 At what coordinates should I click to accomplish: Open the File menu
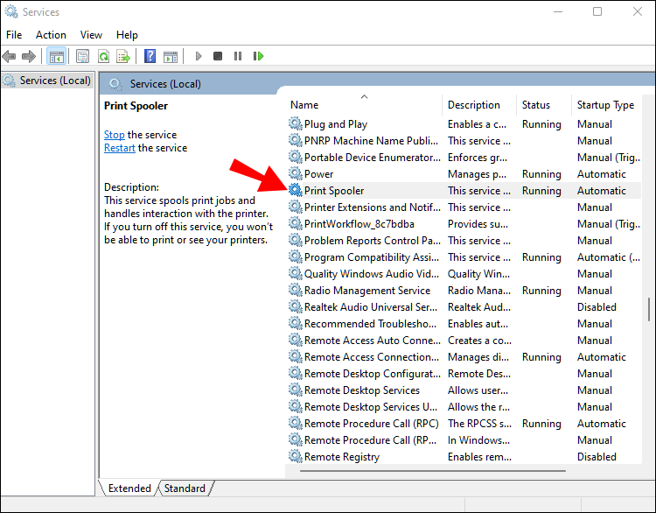tap(14, 35)
